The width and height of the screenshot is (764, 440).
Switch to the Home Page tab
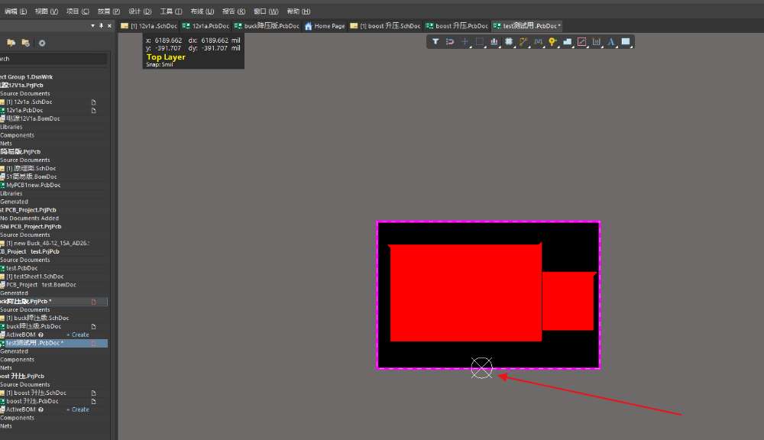tap(325, 26)
